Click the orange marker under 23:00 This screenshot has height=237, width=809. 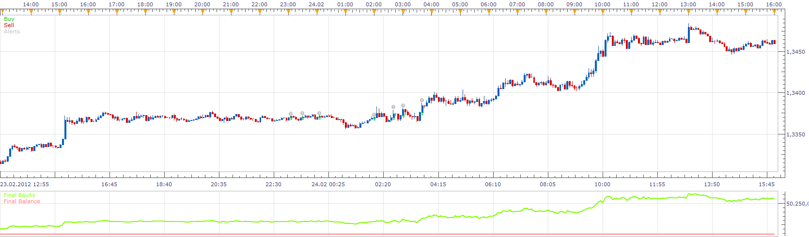click(288, 12)
